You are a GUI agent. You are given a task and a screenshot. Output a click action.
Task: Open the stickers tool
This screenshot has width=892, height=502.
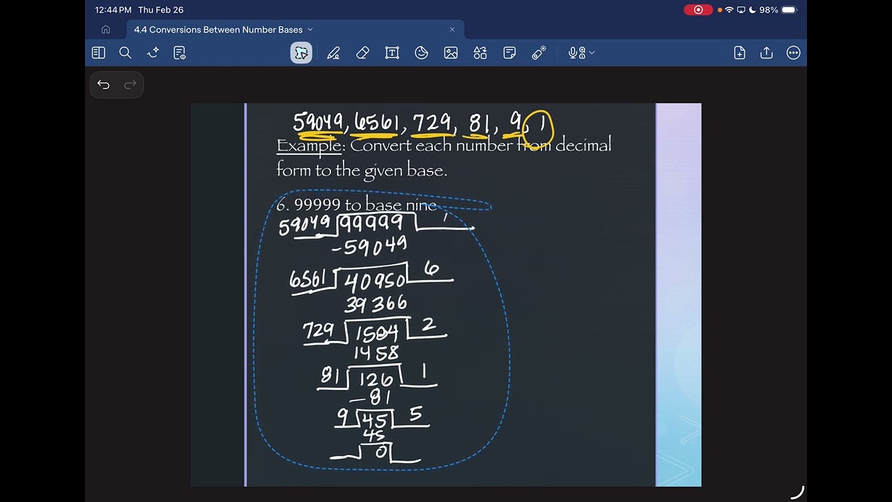point(421,53)
